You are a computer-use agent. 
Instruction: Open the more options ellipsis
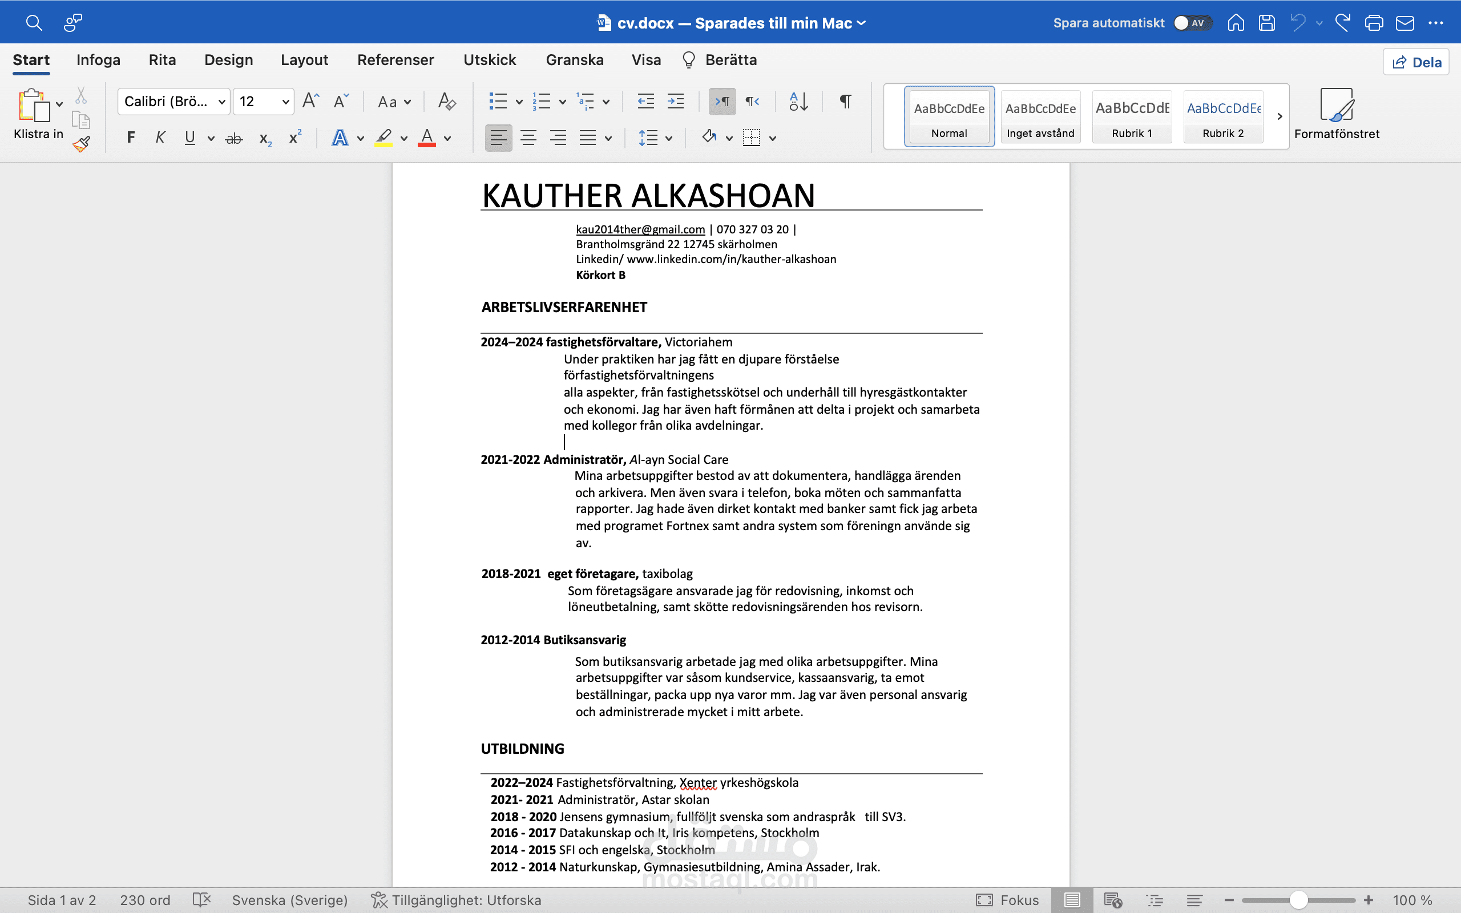pyautogui.click(x=1436, y=23)
